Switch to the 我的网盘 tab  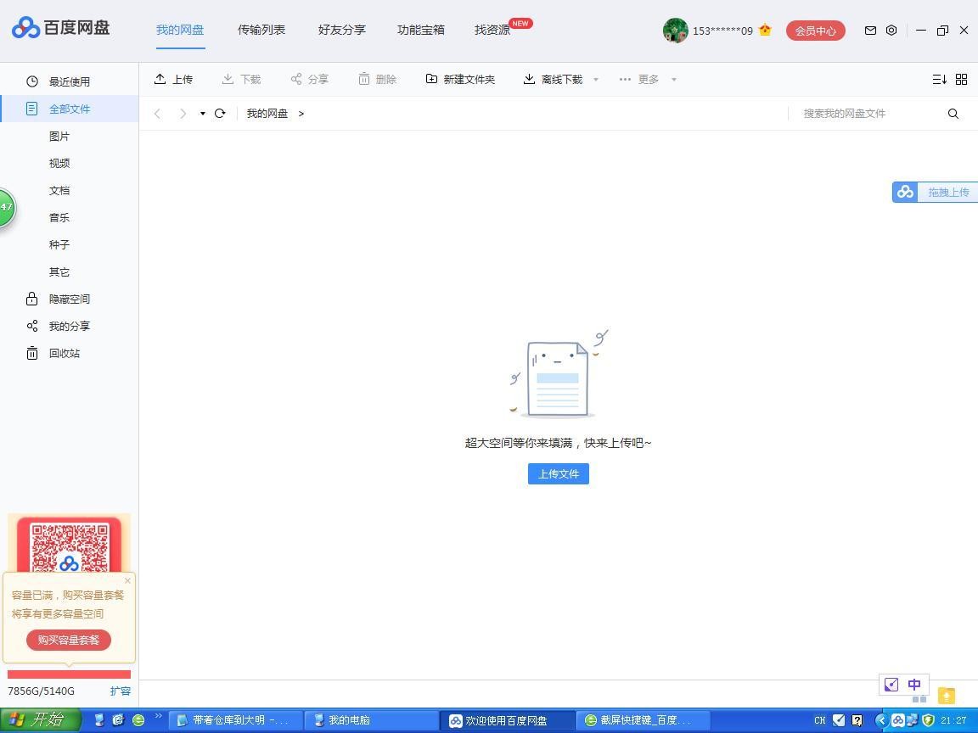[x=180, y=30]
